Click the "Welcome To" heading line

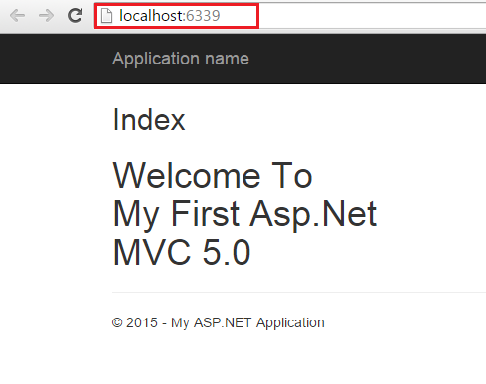[213, 176]
